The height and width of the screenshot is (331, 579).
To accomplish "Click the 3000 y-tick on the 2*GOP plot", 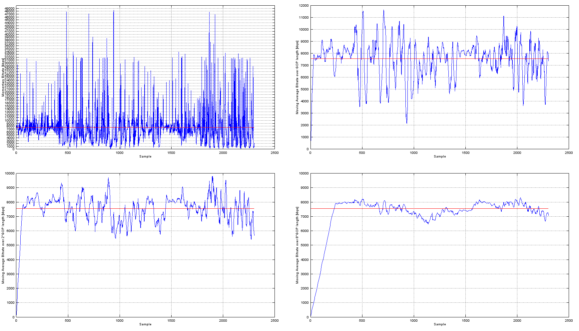I will coord(11,274).
